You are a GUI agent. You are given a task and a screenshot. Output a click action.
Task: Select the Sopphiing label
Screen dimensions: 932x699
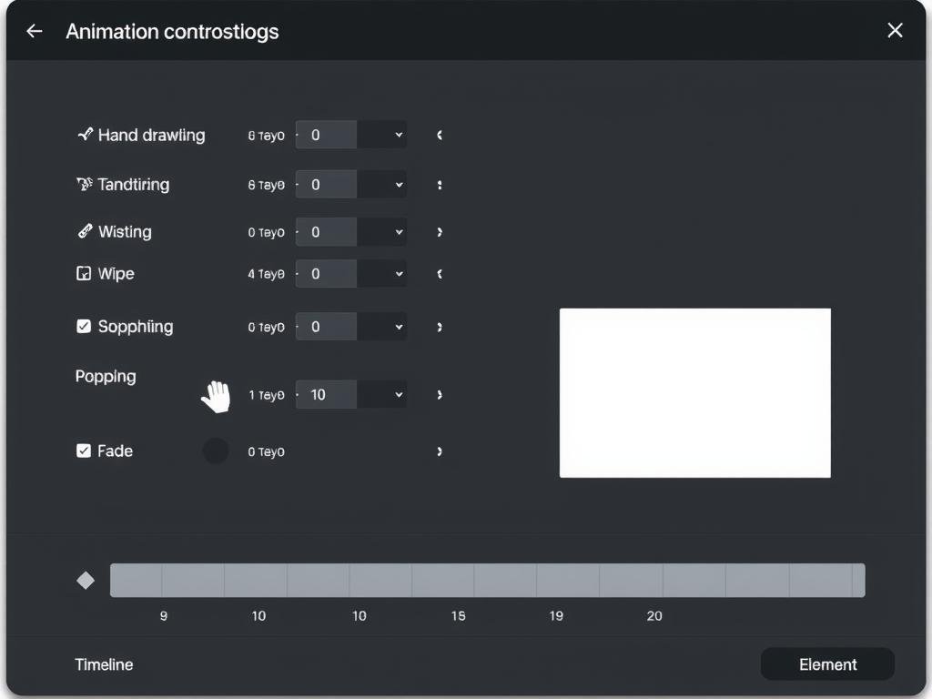[x=136, y=327]
